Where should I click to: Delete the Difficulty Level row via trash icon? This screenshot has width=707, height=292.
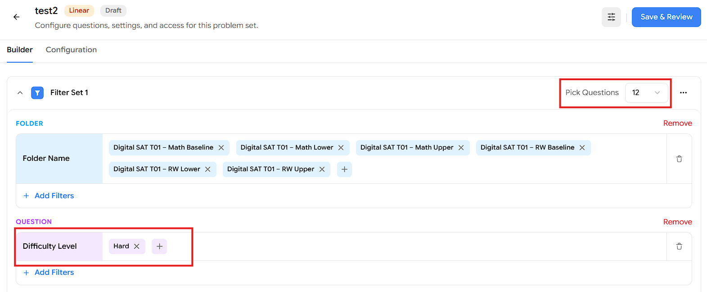click(679, 246)
